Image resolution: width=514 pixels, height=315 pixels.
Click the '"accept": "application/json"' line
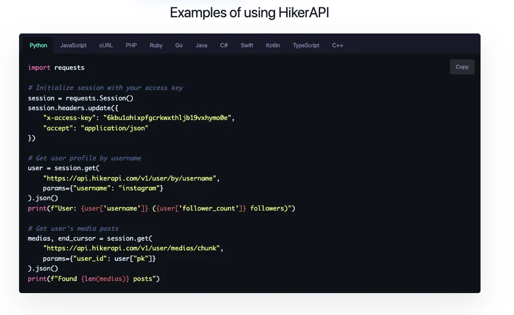[95, 128]
